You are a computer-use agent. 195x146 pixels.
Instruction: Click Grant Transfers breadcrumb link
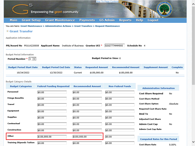[83, 26]
